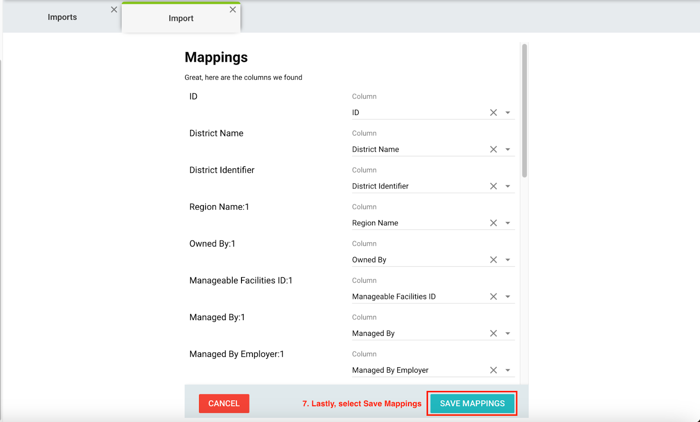The image size is (700, 422).
Task: Open the Managed By dropdown arrow
Action: 507,333
